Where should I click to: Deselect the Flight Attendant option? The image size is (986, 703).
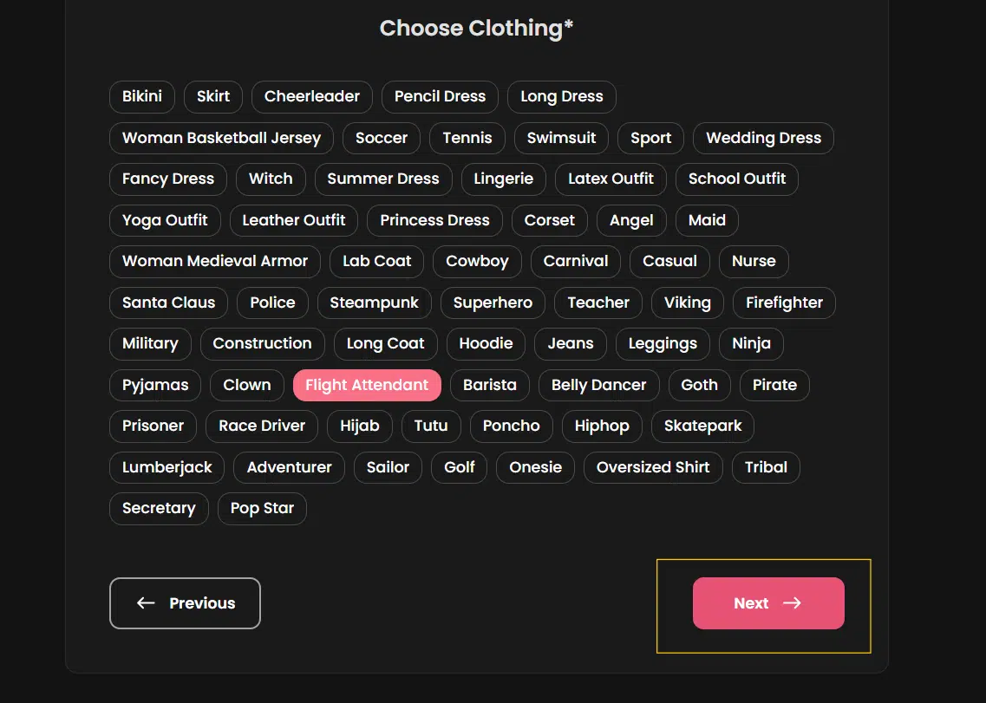(366, 385)
